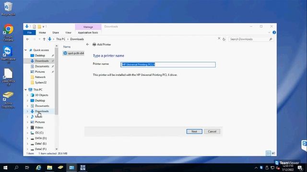
Task: Select Music under This PC
Action: pos(39,117)
